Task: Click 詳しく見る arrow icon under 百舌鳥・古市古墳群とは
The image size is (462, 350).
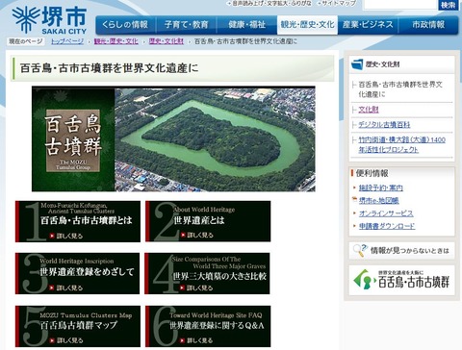Action: coord(52,236)
